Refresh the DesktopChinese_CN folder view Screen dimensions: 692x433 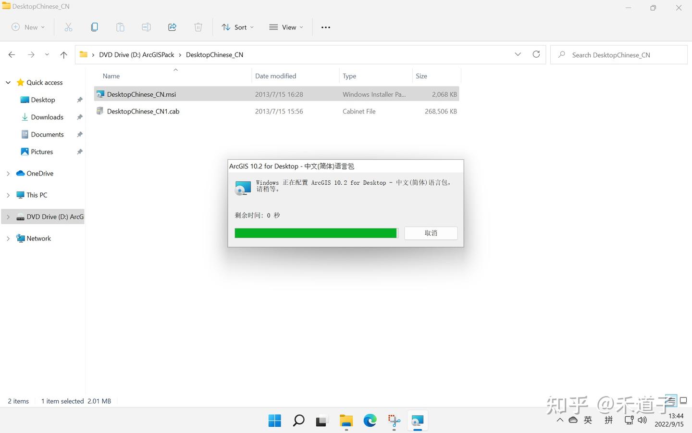pyautogui.click(x=536, y=54)
